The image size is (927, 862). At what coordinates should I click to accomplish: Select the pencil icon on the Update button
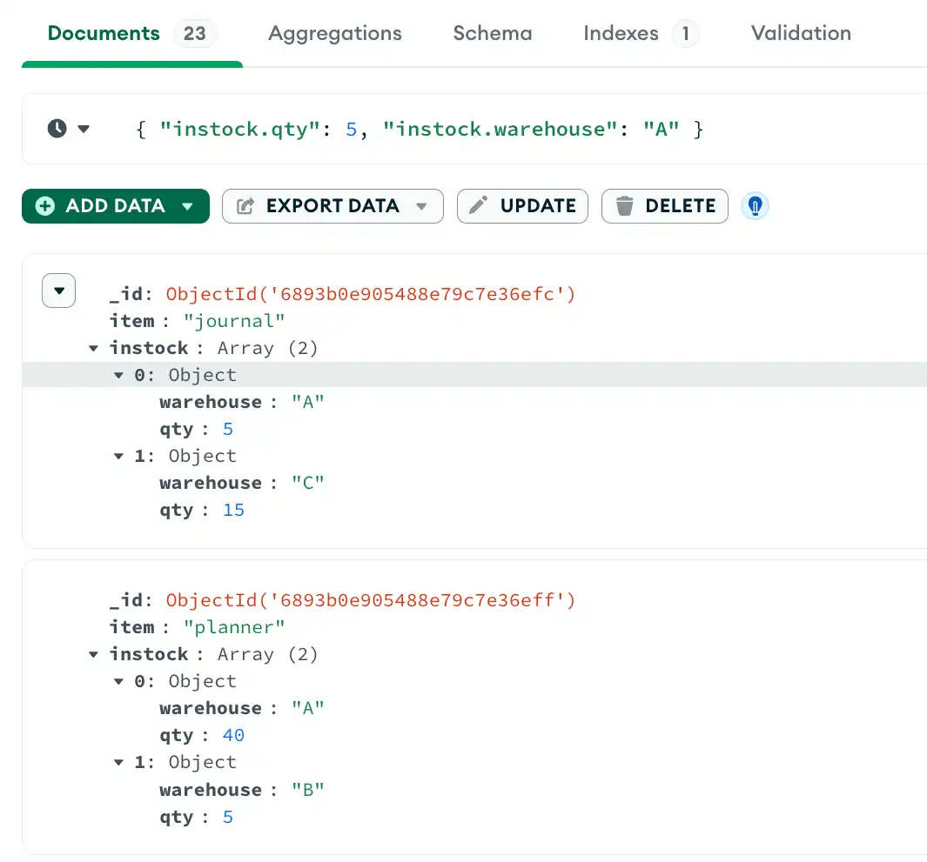tap(477, 206)
